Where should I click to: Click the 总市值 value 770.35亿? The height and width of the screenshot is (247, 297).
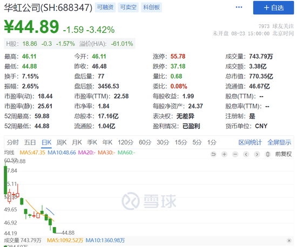pos(261,77)
